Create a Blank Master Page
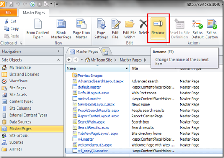The height and width of the screenshot is (158, 224). click(x=61, y=29)
